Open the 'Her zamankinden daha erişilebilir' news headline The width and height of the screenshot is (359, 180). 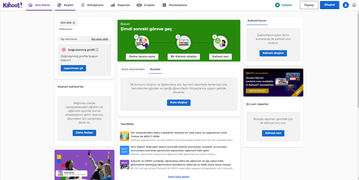(178, 134)
